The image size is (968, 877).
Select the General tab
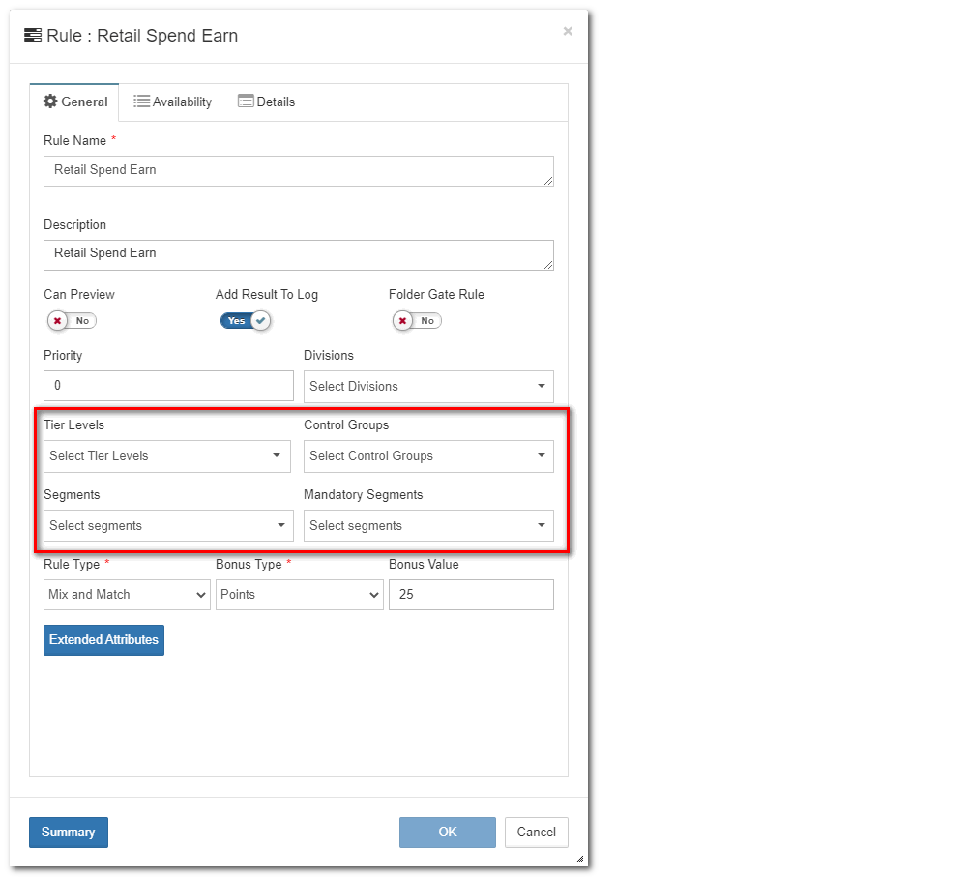click(x=74, y=102)
